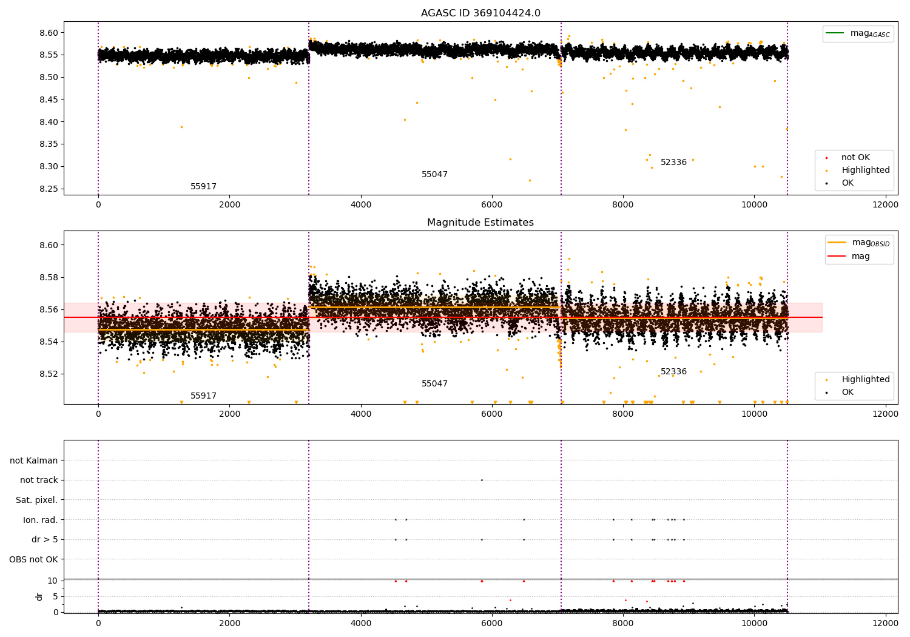Click the lone 'not track' data point near 5800
This screenshot has height=637, width=910.
point(482,480)
